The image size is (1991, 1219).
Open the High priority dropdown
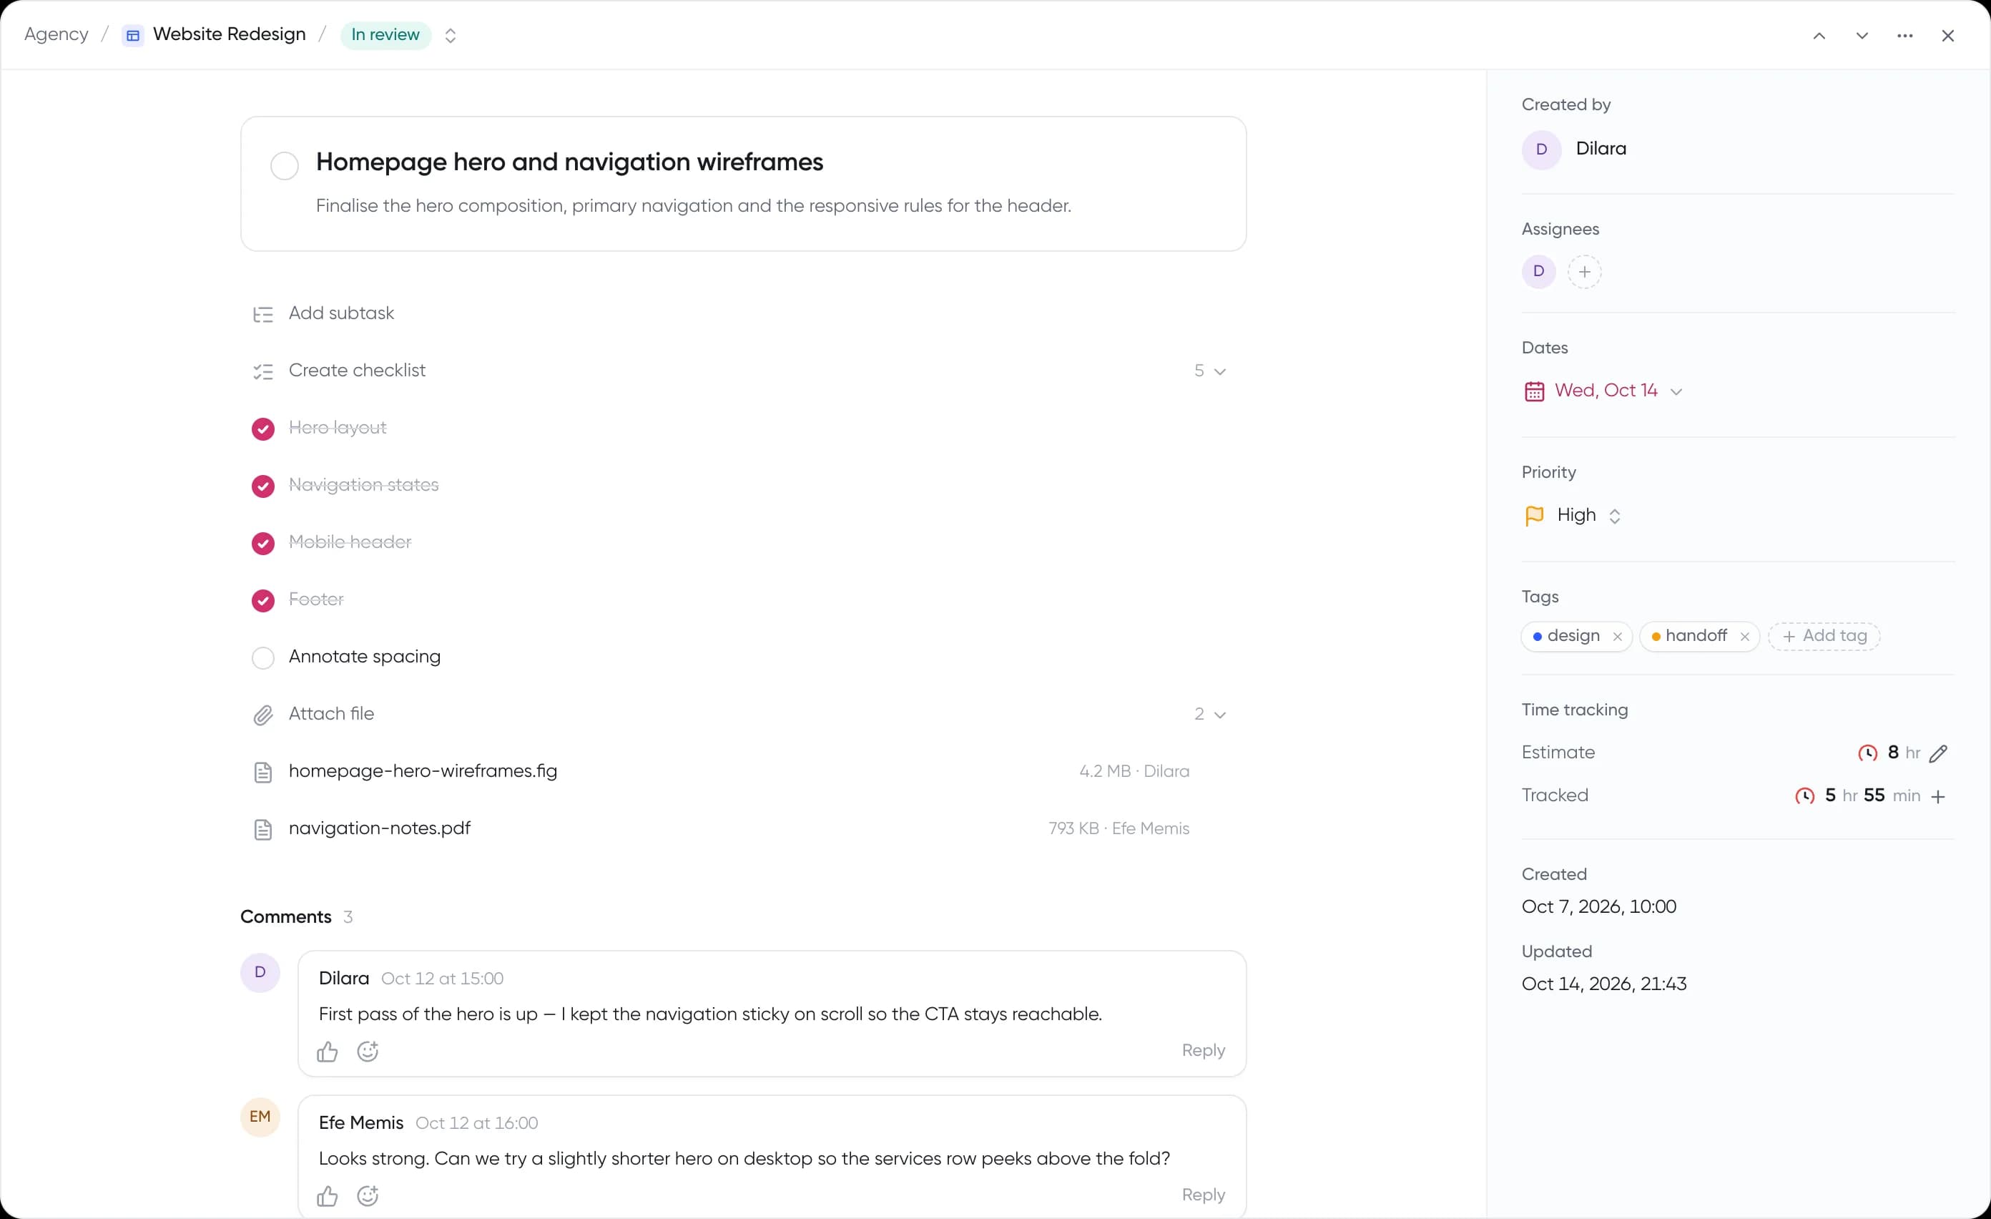tap(1614, 517)
